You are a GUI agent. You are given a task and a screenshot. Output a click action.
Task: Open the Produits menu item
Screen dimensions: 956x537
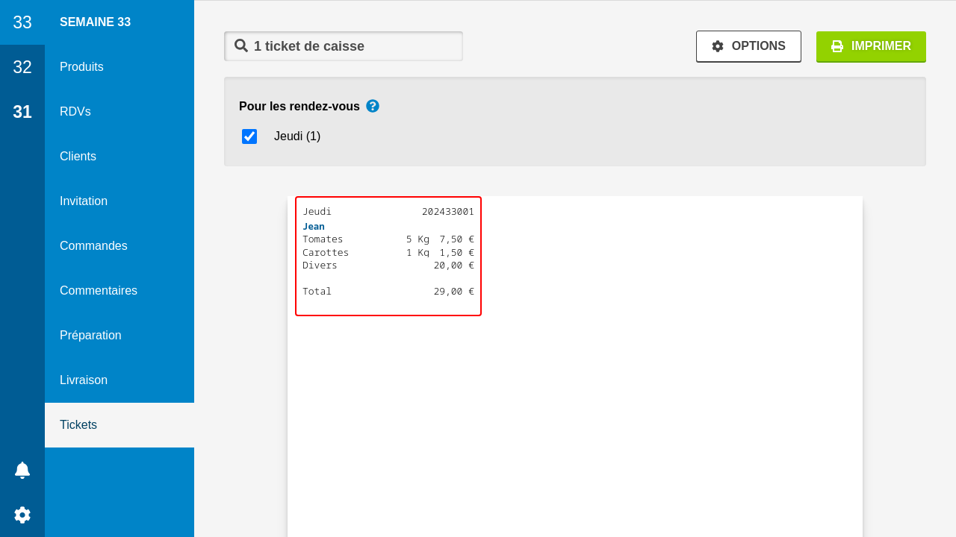81,67
